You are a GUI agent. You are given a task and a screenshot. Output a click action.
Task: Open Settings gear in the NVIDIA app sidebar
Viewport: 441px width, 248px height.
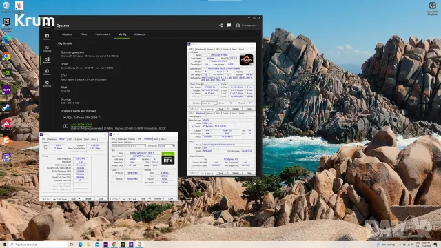click(x=47, y=83)
